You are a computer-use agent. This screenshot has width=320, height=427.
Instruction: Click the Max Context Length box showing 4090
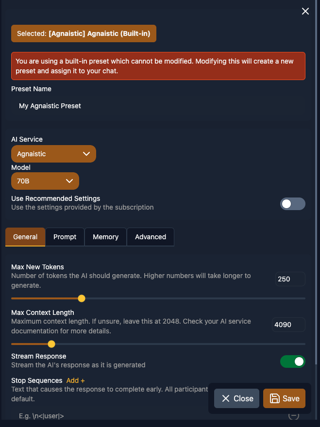pyautogui.click(x=288, y=325)
